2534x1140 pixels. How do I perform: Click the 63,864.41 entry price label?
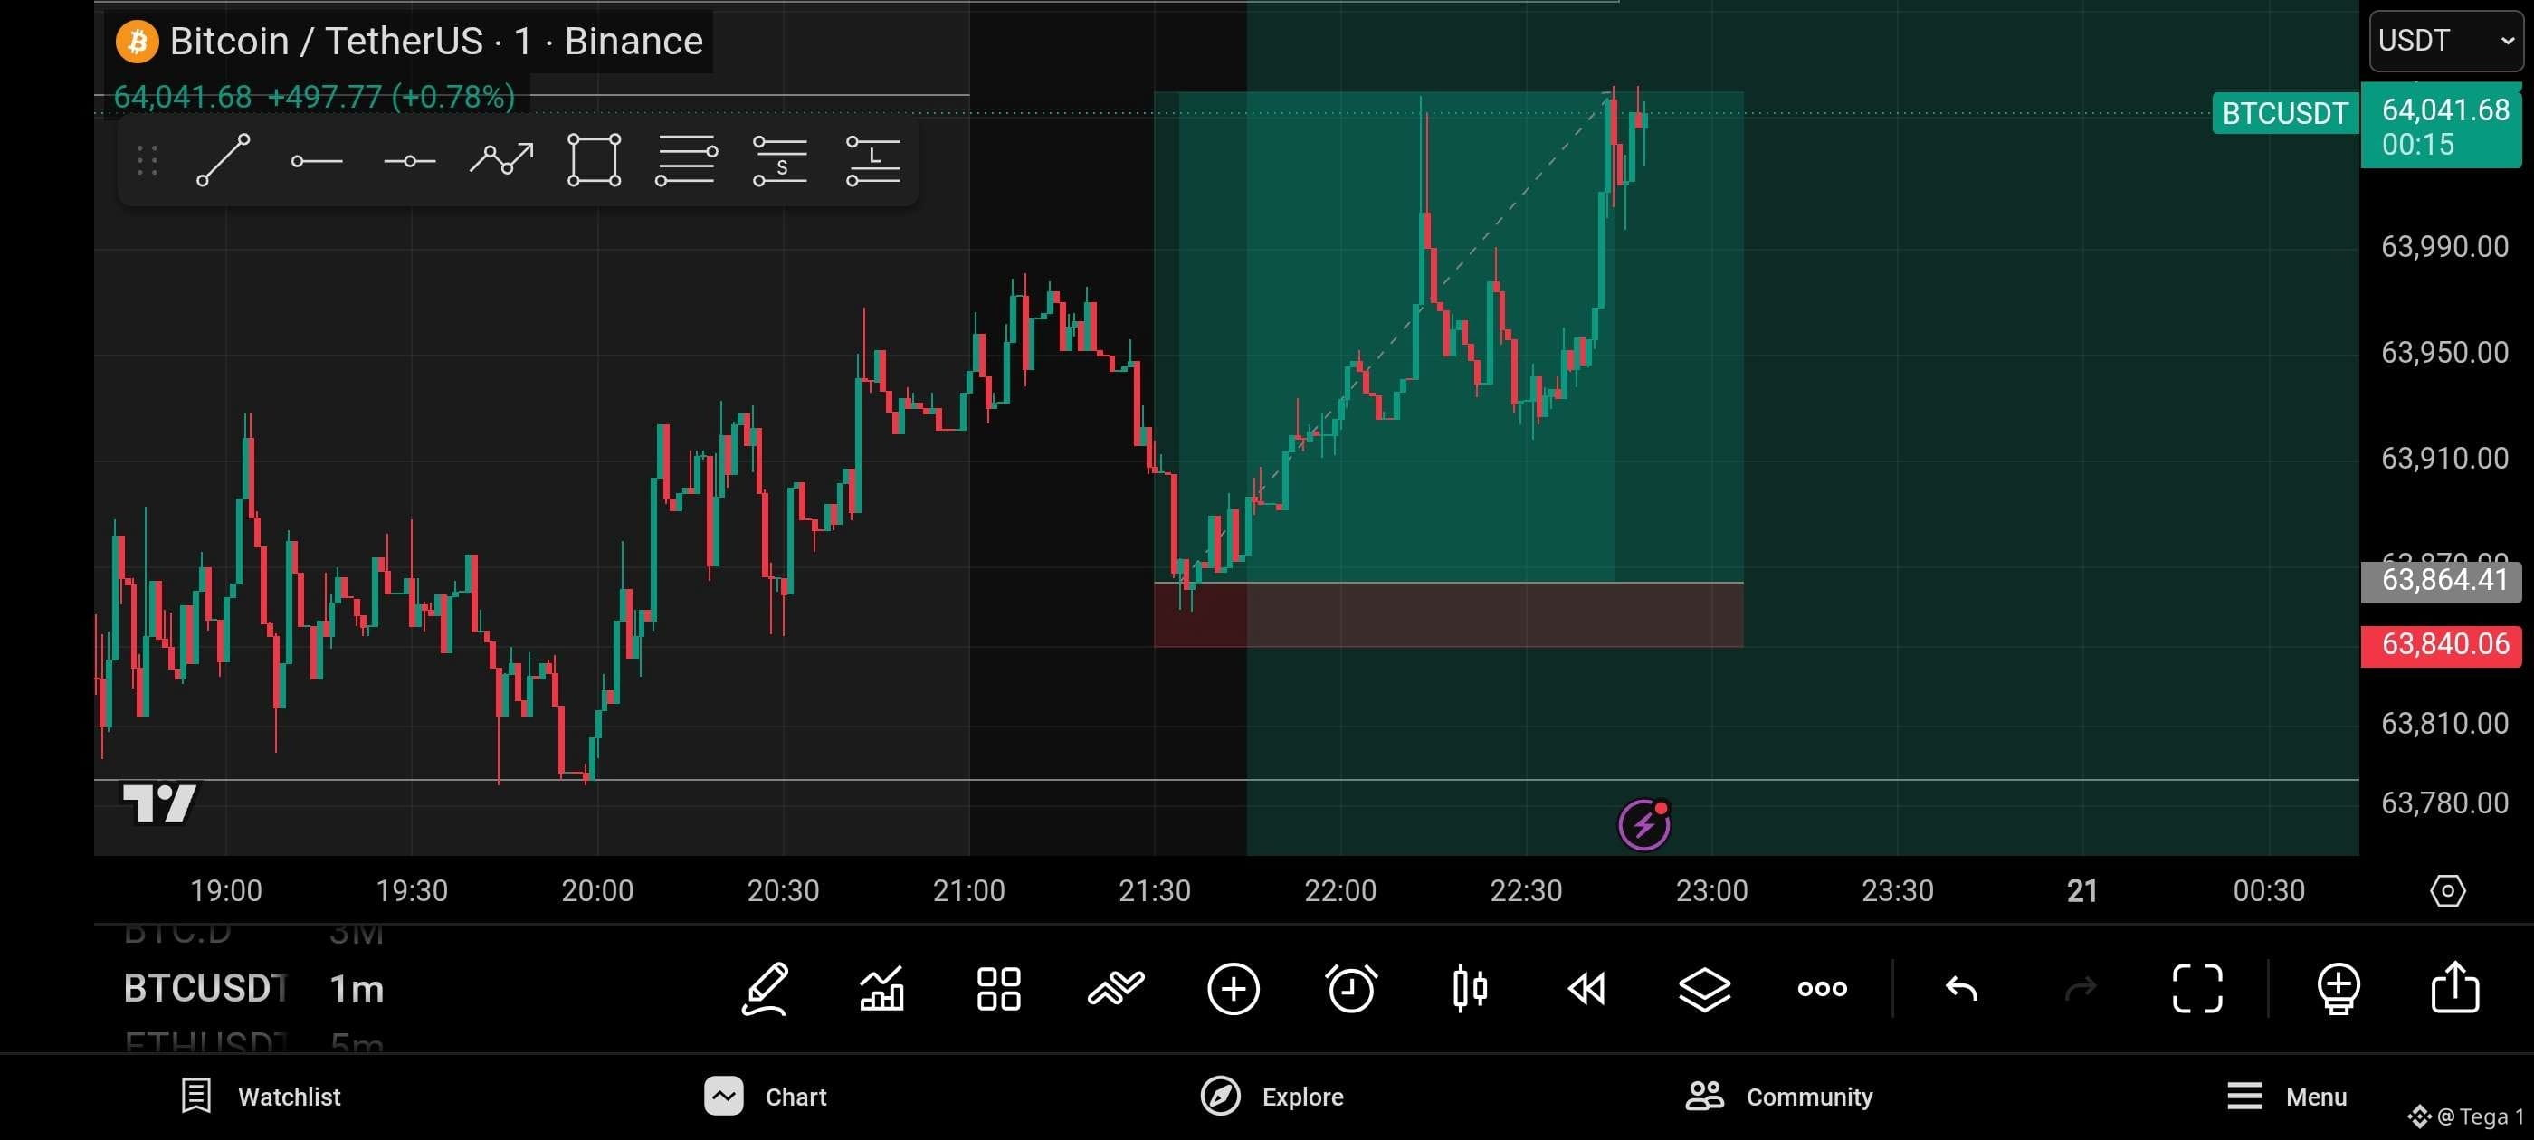pos(2442,580)
